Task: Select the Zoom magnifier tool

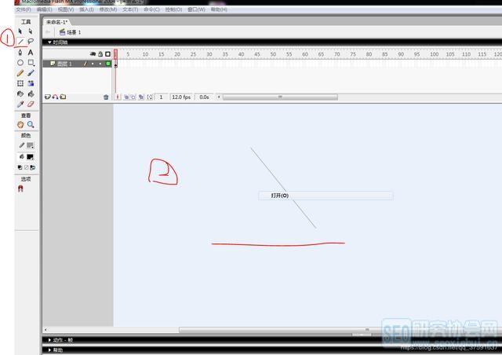Action: tap(31, 124)
